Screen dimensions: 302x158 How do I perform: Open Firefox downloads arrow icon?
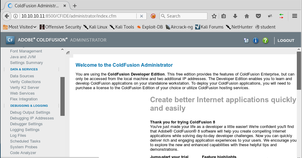pyautogui.click(x=235, y=16)
